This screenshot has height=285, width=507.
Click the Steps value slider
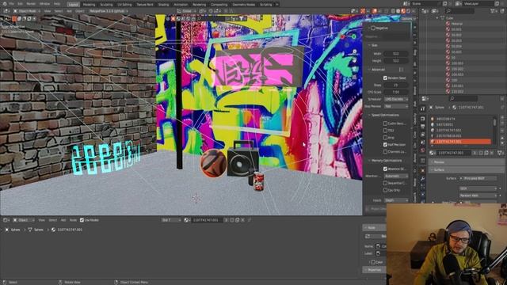[396, 85]
